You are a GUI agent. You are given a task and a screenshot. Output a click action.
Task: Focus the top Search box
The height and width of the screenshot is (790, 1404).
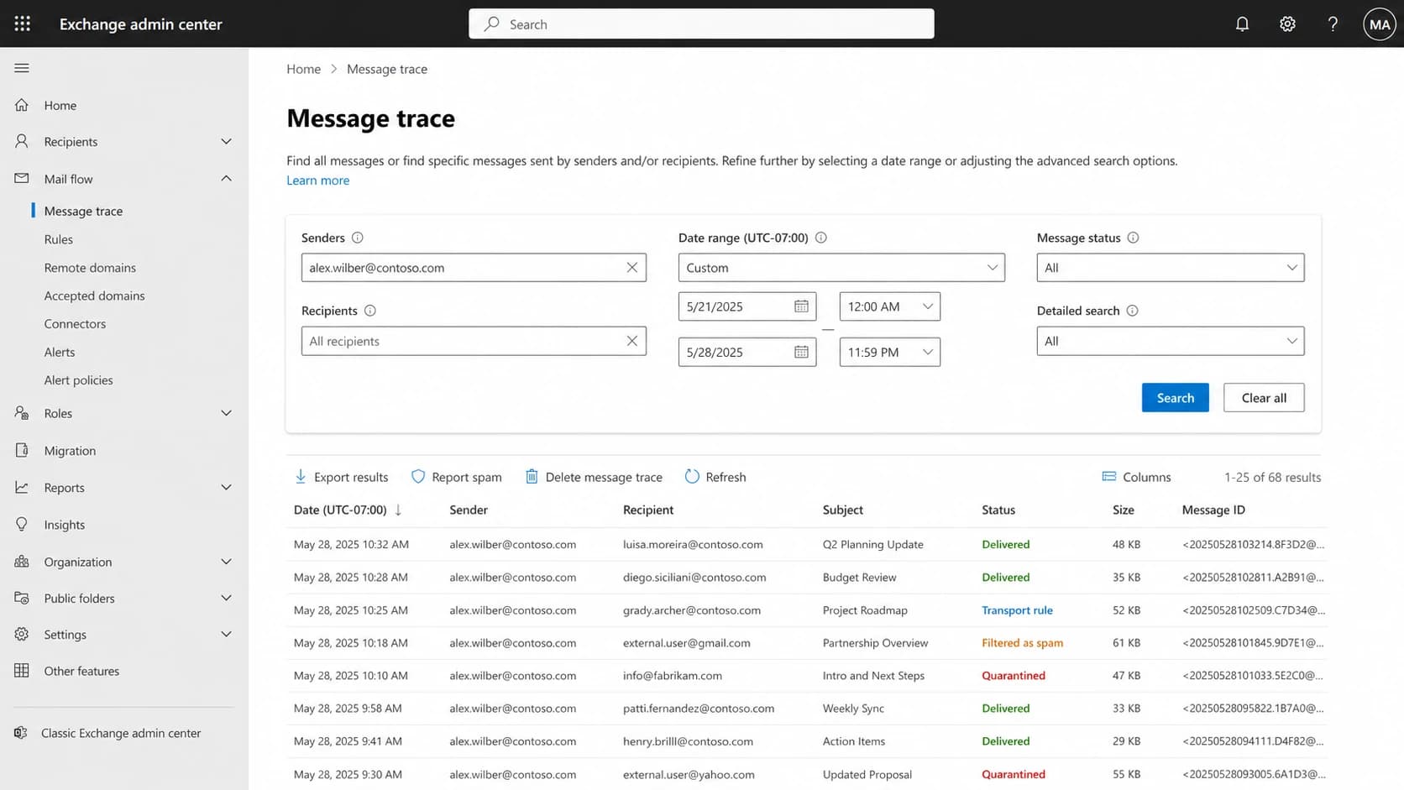[x=701, y=24]
